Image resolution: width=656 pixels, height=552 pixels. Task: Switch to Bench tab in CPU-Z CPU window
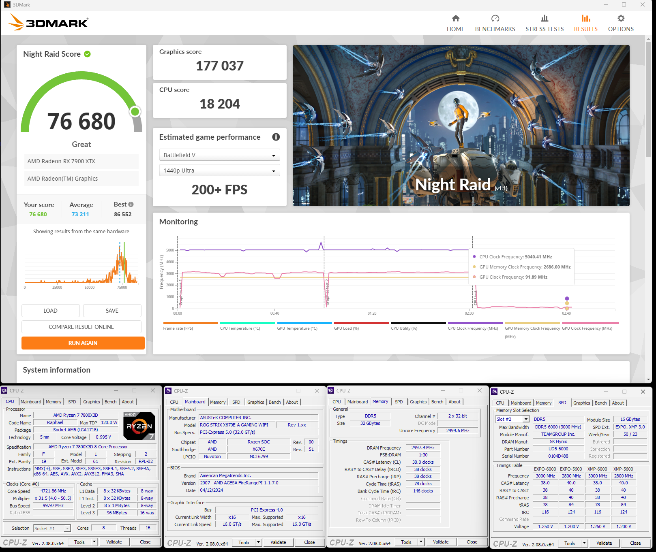click(x=110, y=402)
